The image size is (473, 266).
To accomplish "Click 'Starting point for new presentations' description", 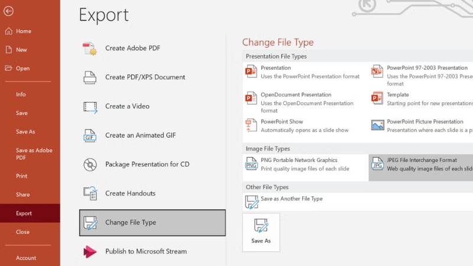I will tap(430, 103).
